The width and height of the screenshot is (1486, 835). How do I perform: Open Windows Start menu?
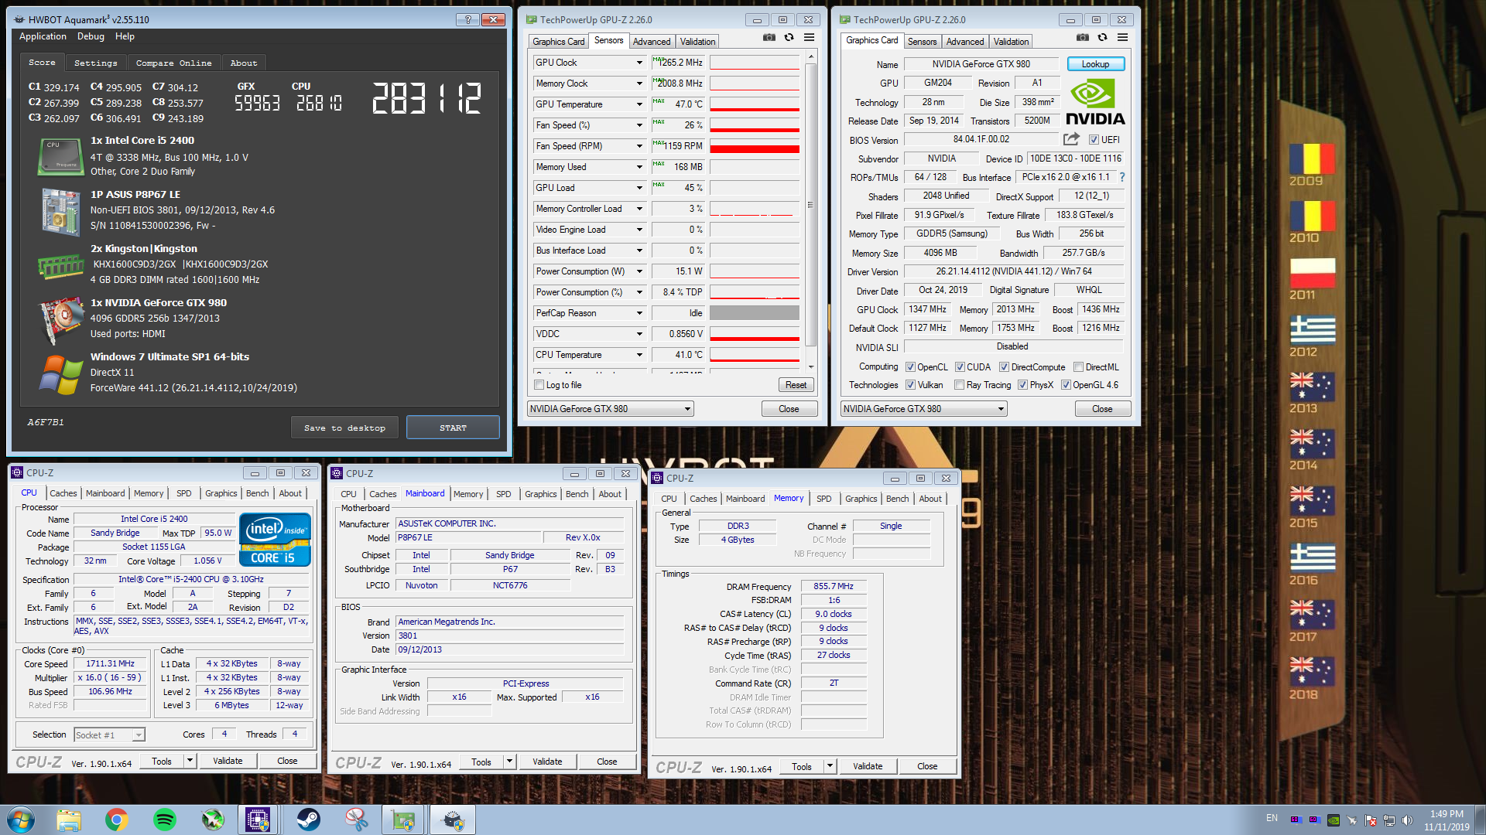tap(21, 820)
